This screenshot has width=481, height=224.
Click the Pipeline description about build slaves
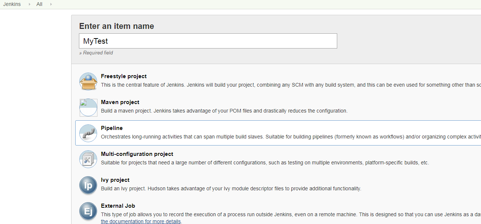[x=291, y=137]
